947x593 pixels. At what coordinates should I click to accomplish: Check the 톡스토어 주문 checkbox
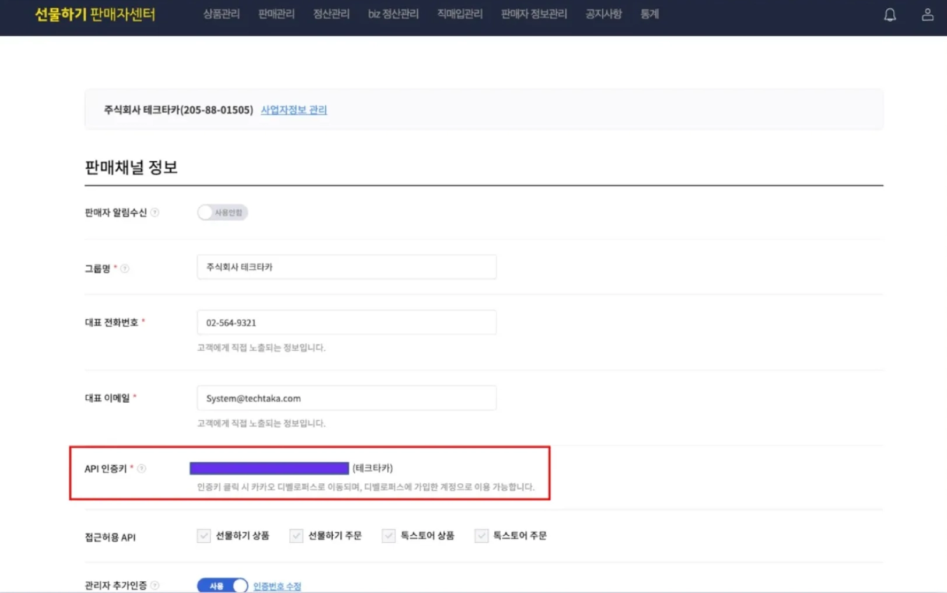click(x=481, y=535)
